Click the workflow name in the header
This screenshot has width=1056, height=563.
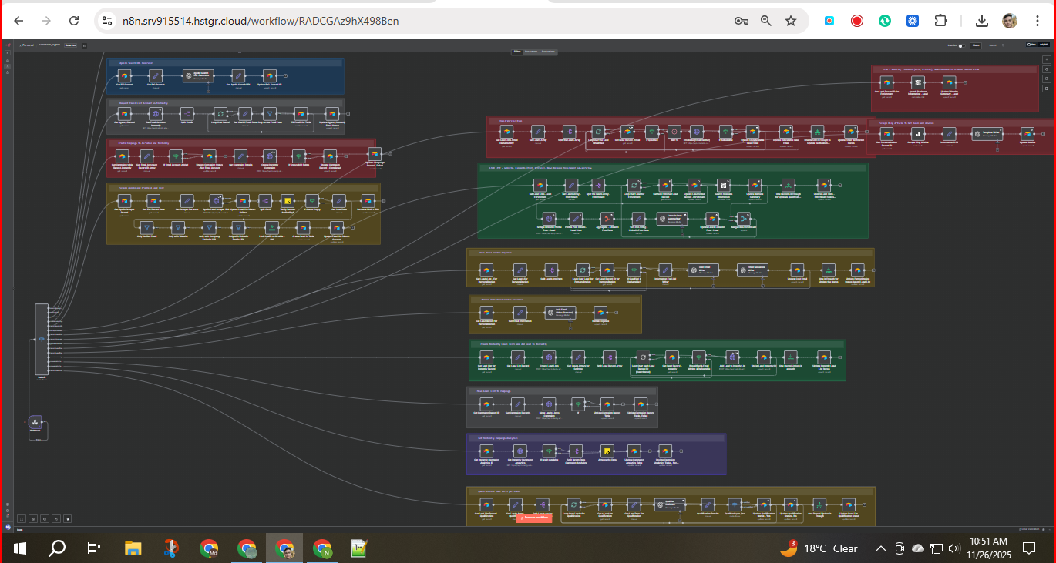pos(50,45)
